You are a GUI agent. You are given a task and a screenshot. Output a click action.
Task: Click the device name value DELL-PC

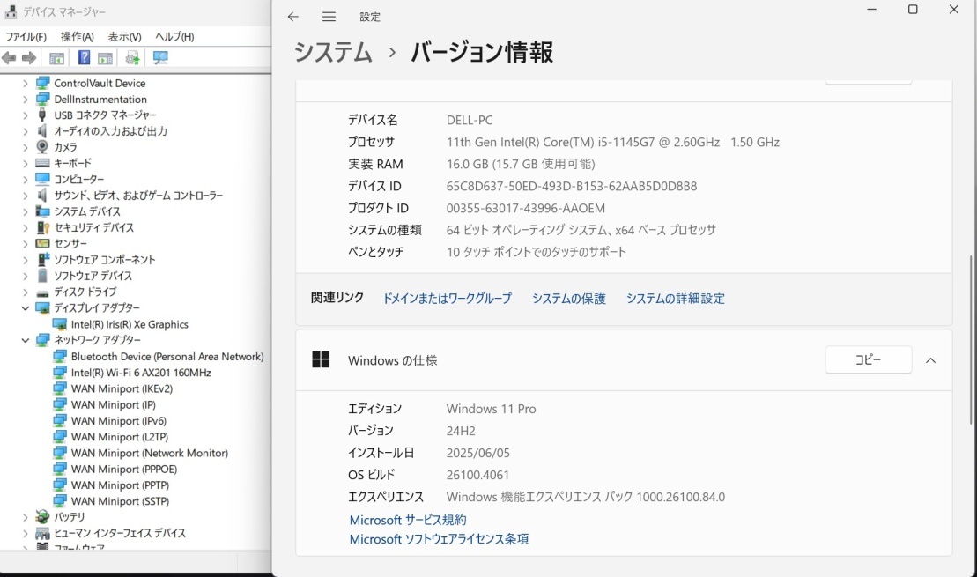(470, 121)
